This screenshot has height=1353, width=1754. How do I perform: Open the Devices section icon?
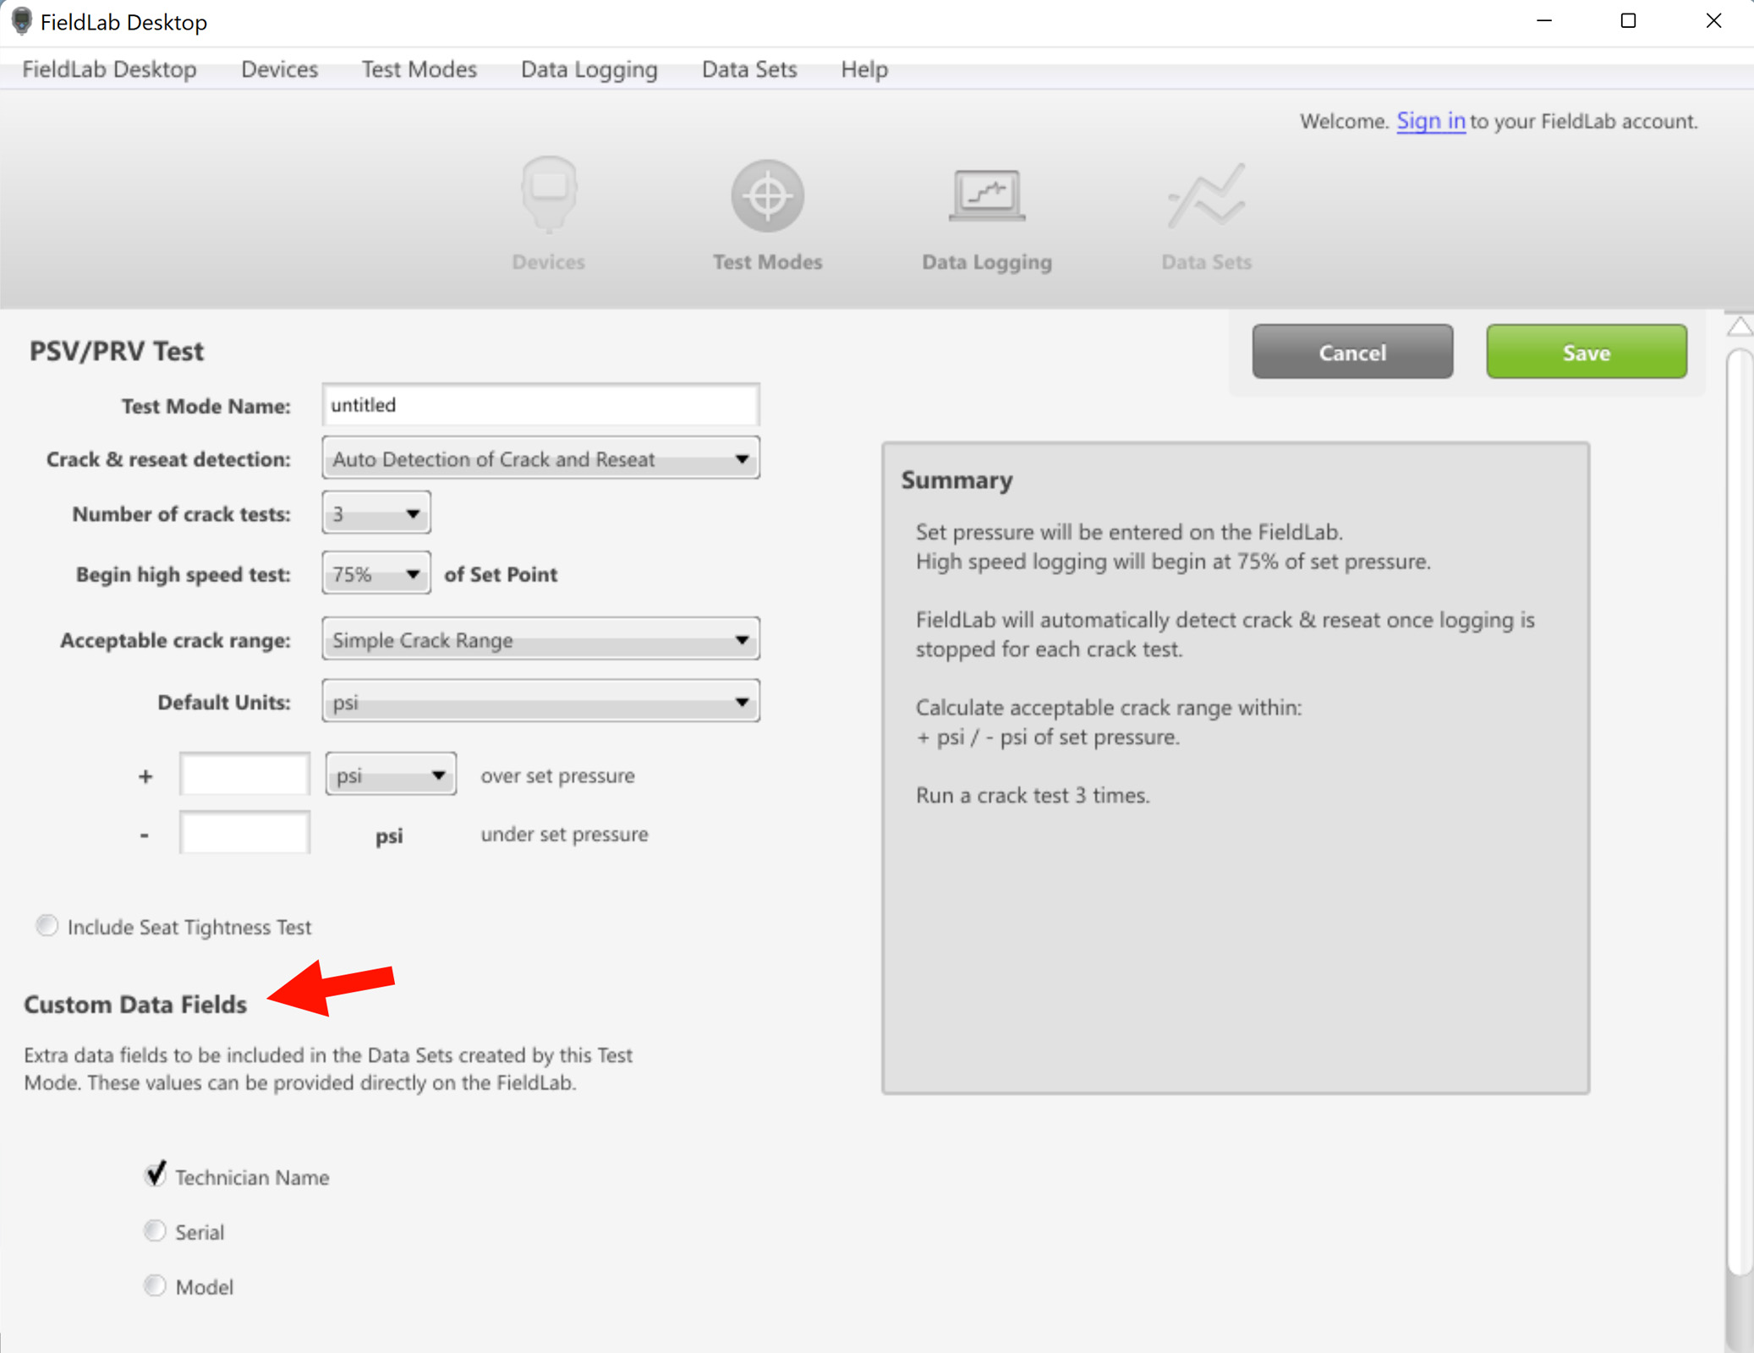[x=549, y=196]
